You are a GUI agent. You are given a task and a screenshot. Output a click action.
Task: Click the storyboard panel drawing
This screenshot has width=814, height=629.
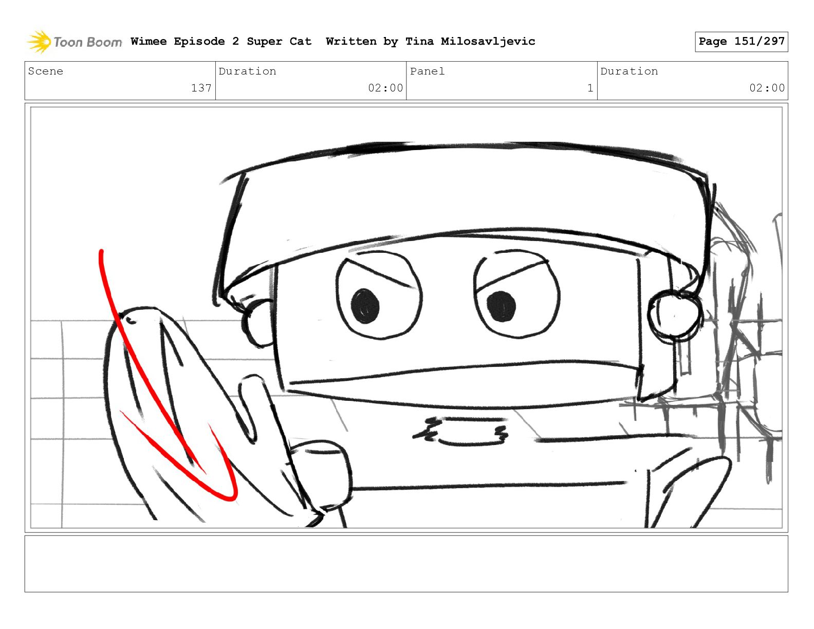click(x=406, y=318)
